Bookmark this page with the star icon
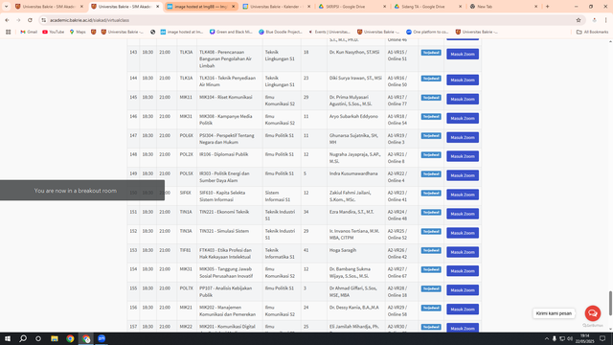The image size is (613, 345). [579, 20]
